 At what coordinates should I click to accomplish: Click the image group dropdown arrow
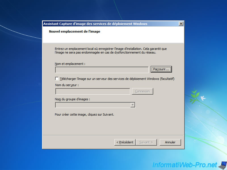(x=133, y=105)
